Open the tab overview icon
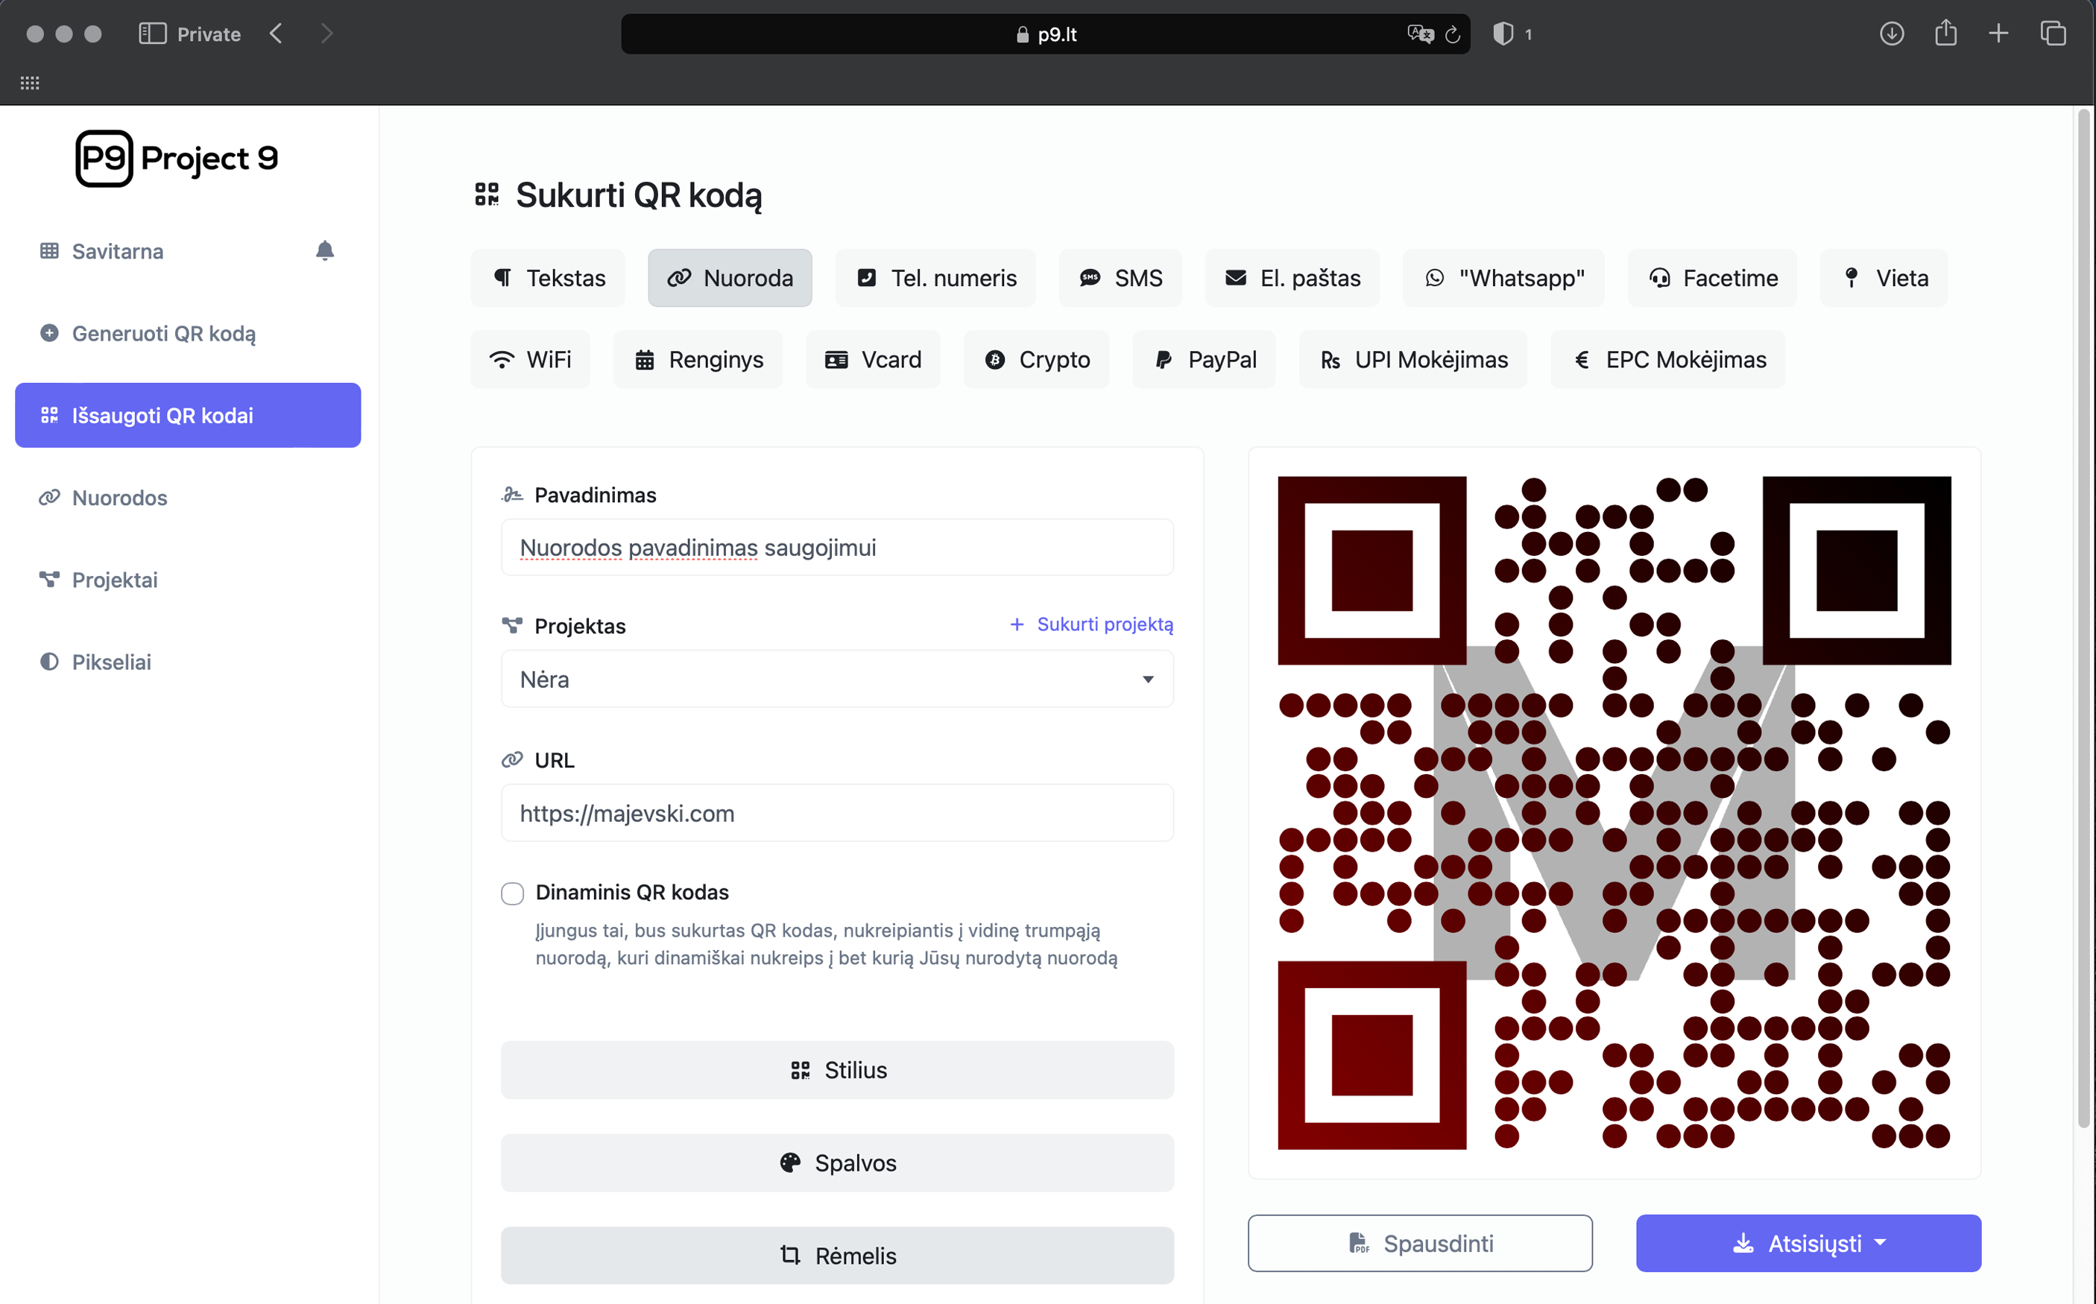This screenshot has width=2096, height=1304. [x=2052, y=34]
